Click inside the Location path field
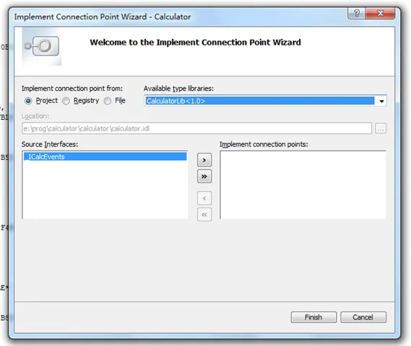 [197, 128]
